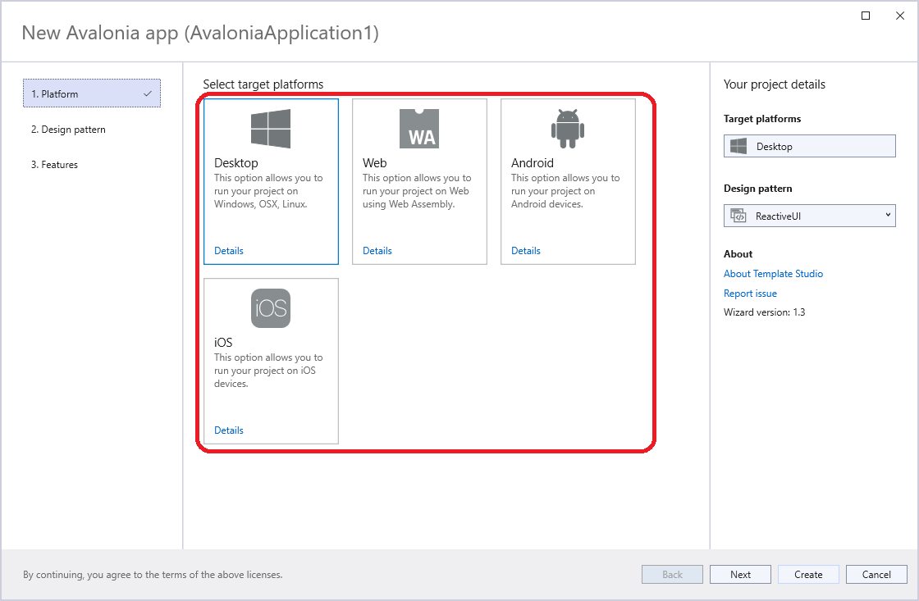This screenshot has height=601, width=919.
Task: Open Details link for Android platform
Action: [526, 251]
